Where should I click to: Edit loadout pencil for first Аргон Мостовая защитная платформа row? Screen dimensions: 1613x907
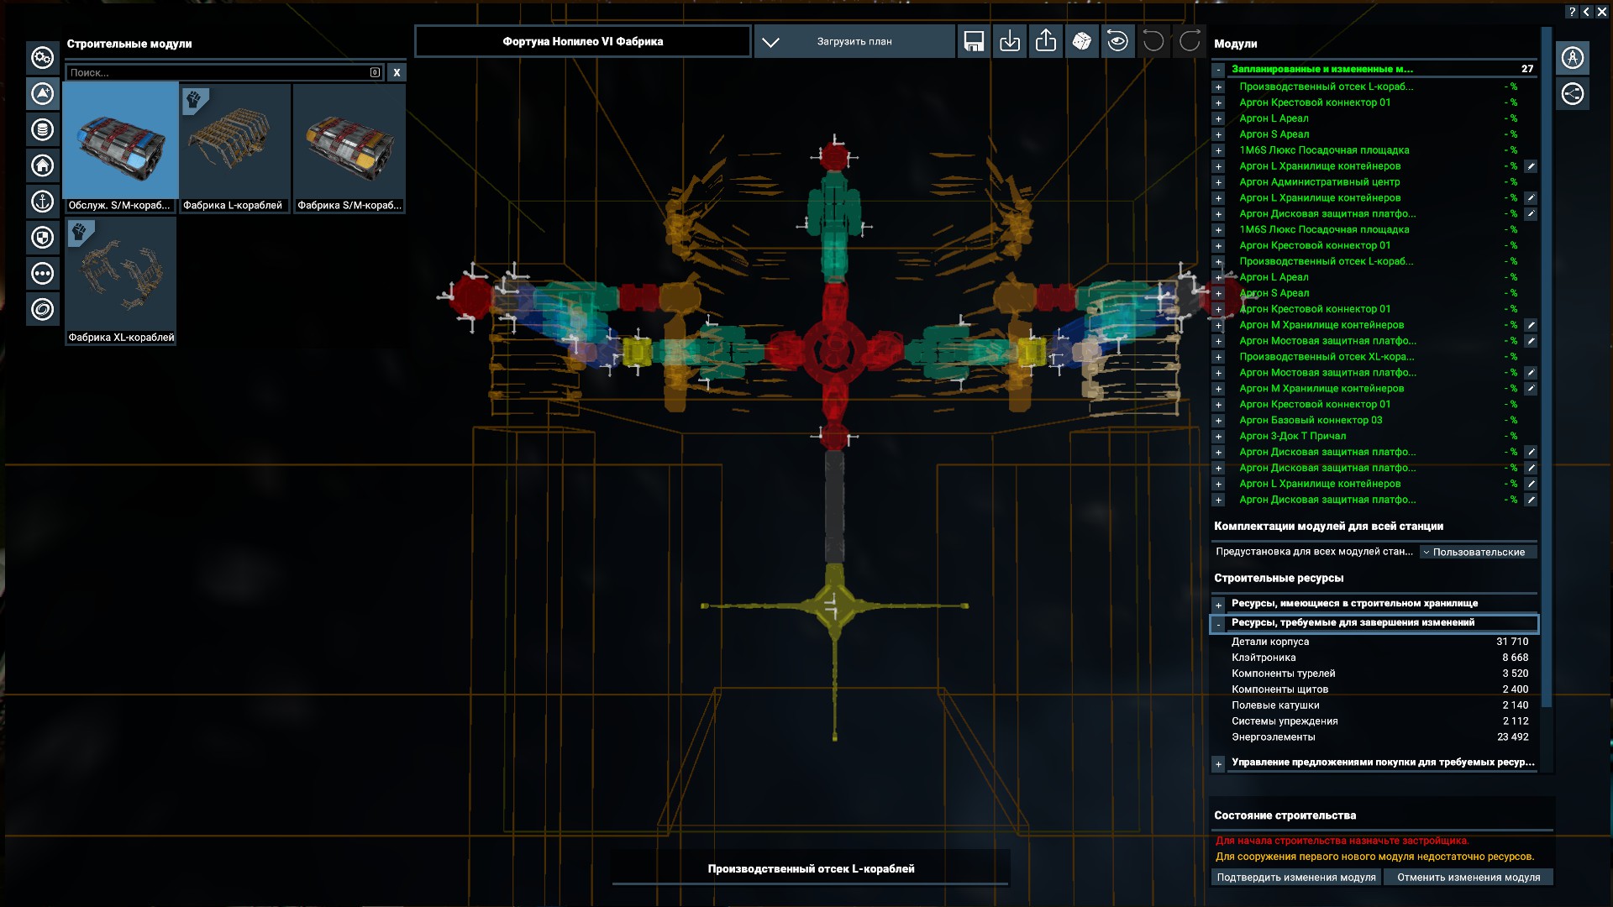1531,341
